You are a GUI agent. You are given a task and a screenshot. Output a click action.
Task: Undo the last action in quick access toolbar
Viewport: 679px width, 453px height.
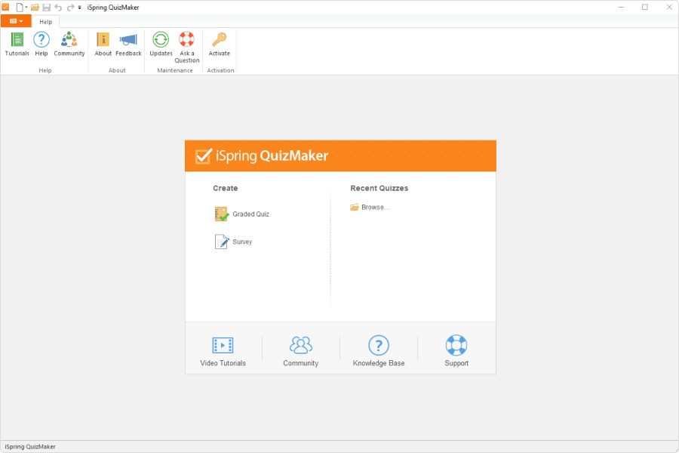pyautogui.click(x=57, y=7)
